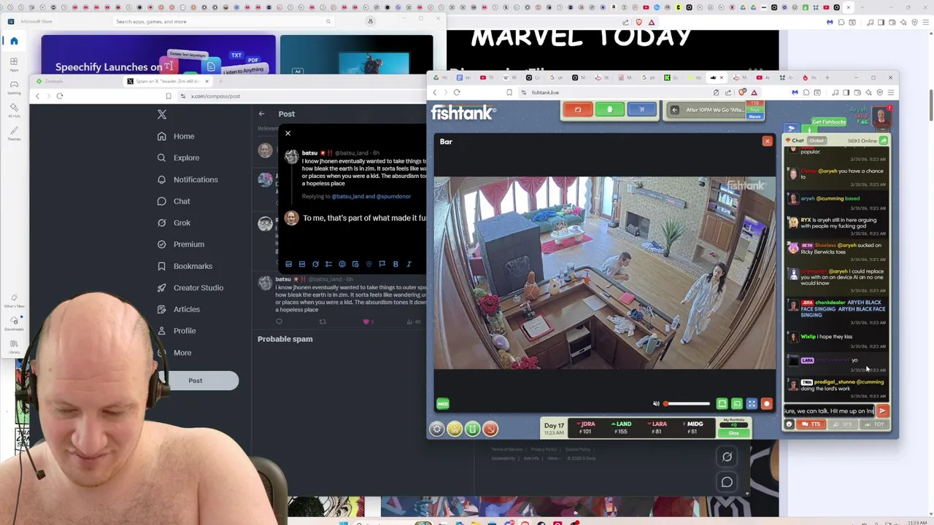Add poll icon in reply composer
This screenshot has width=934, height=525.
coord(328,264)
